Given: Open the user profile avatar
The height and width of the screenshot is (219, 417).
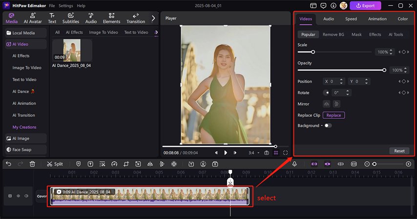Looking at the screenshot, I should pyautogui.click(x=343, y=5).
